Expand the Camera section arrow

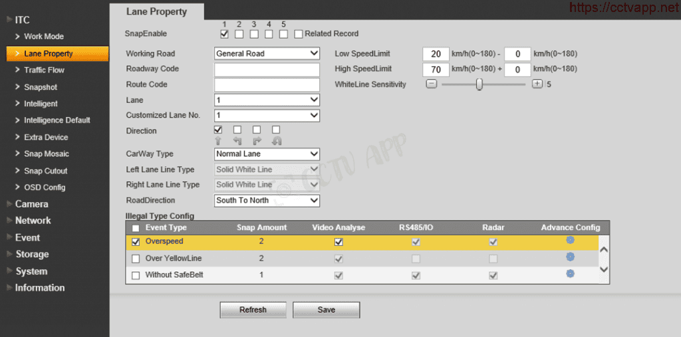[9, 204]
